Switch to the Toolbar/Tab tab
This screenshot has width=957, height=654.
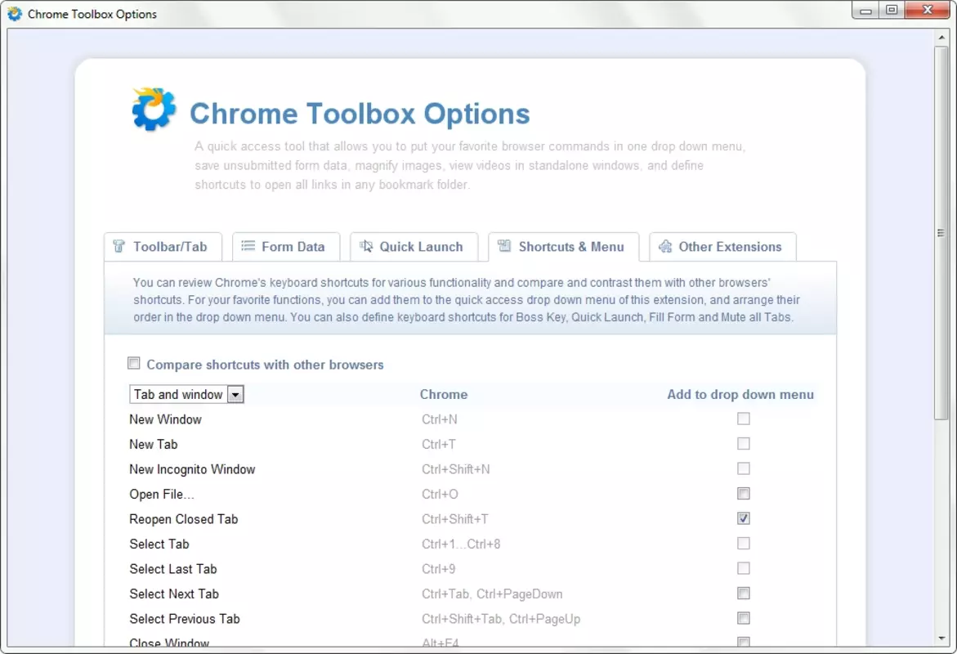(163, 247)
